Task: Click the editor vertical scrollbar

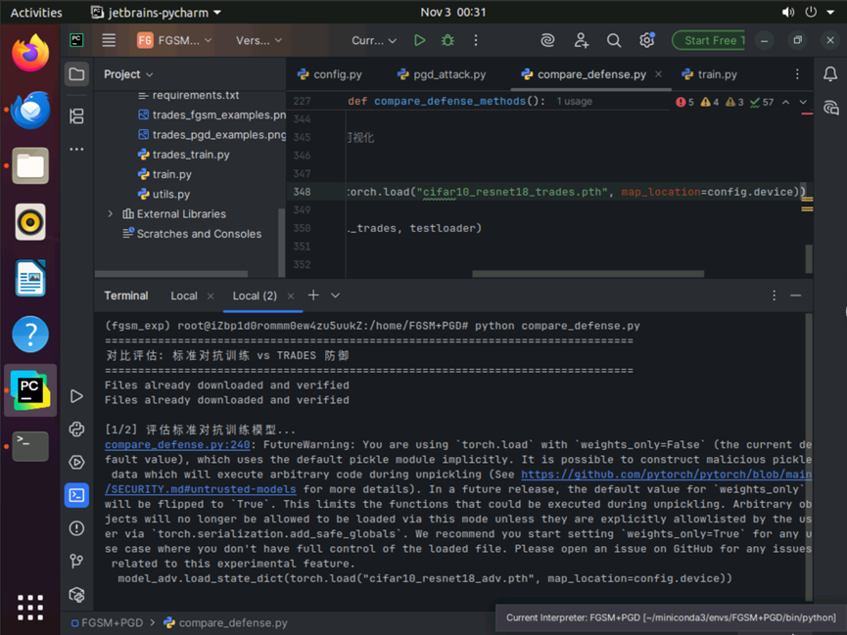Action: tap(808, 256)
